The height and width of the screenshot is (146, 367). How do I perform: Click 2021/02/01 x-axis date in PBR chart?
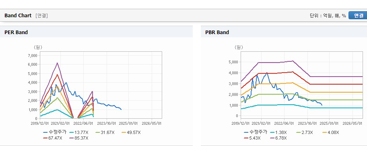[x=262, y=123]
